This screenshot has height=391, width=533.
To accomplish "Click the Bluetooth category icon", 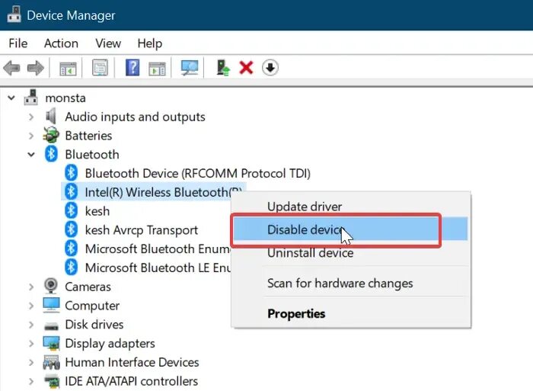I will (x=51, y=154).
